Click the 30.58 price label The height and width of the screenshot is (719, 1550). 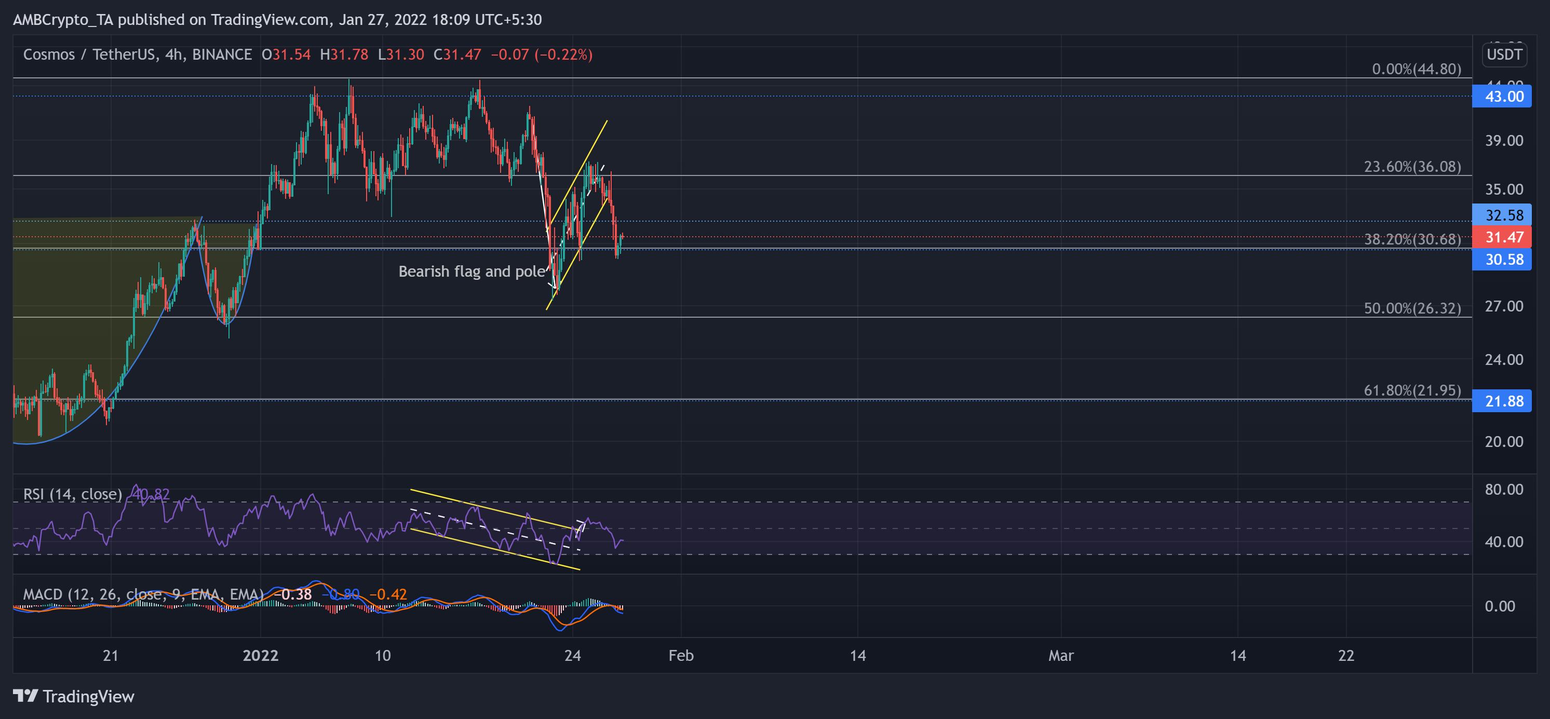1502,260
